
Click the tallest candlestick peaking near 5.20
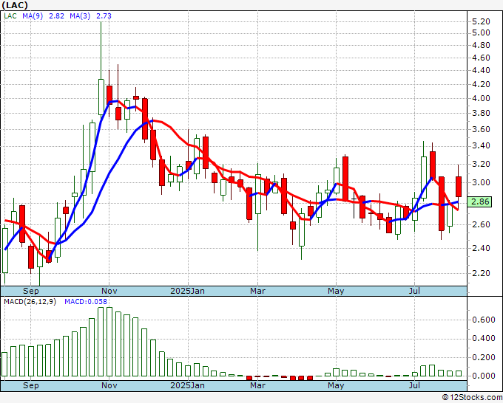101,70
